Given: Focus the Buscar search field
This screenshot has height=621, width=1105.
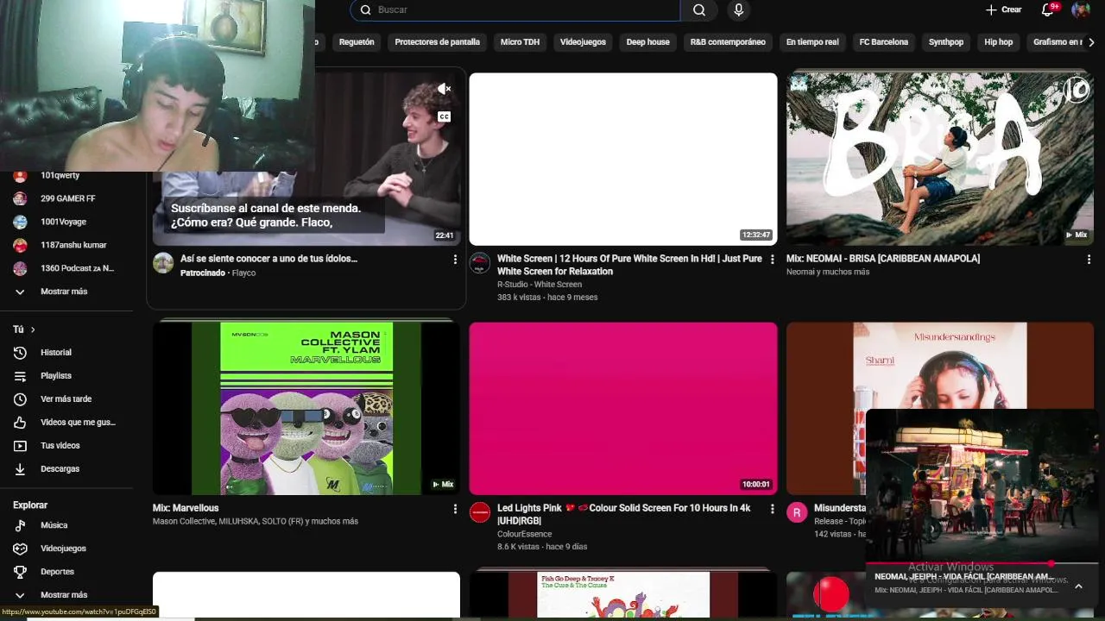Looking at the screenshot, I should click(515, 10).
